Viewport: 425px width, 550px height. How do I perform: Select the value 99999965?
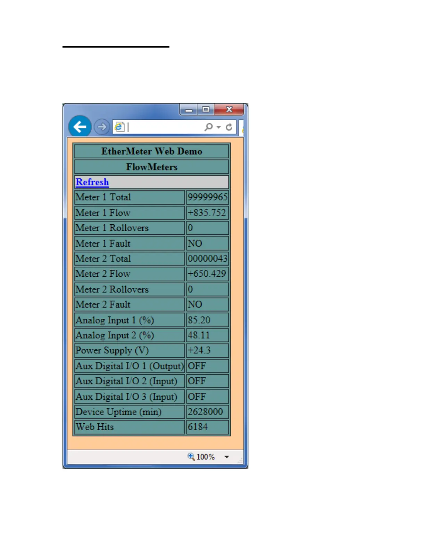pyautogui.click(x=208, y=197)
